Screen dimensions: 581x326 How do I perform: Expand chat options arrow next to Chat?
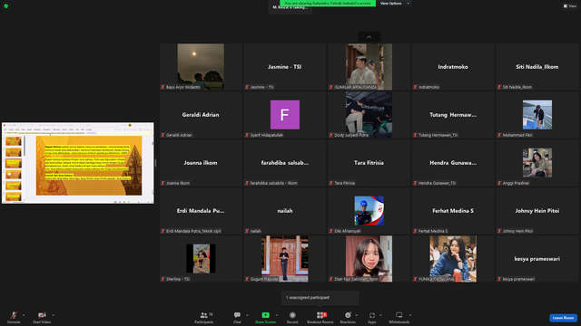(x=247, y=315)
